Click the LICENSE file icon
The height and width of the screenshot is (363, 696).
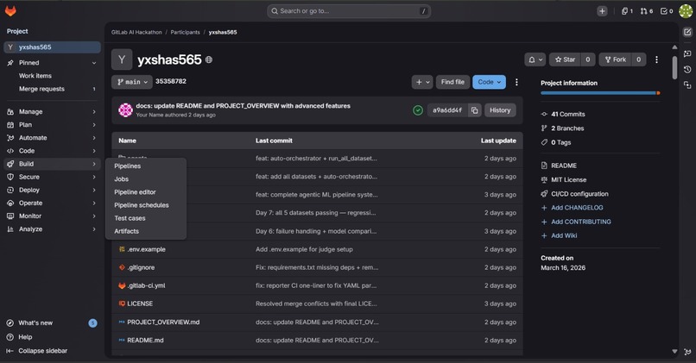[122, 304]
